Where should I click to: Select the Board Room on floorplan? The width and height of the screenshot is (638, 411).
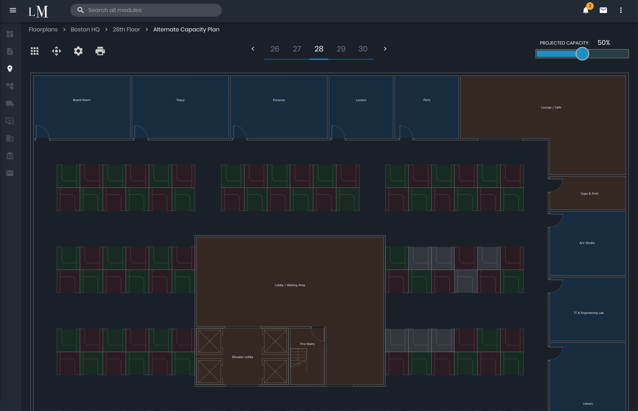82,107
